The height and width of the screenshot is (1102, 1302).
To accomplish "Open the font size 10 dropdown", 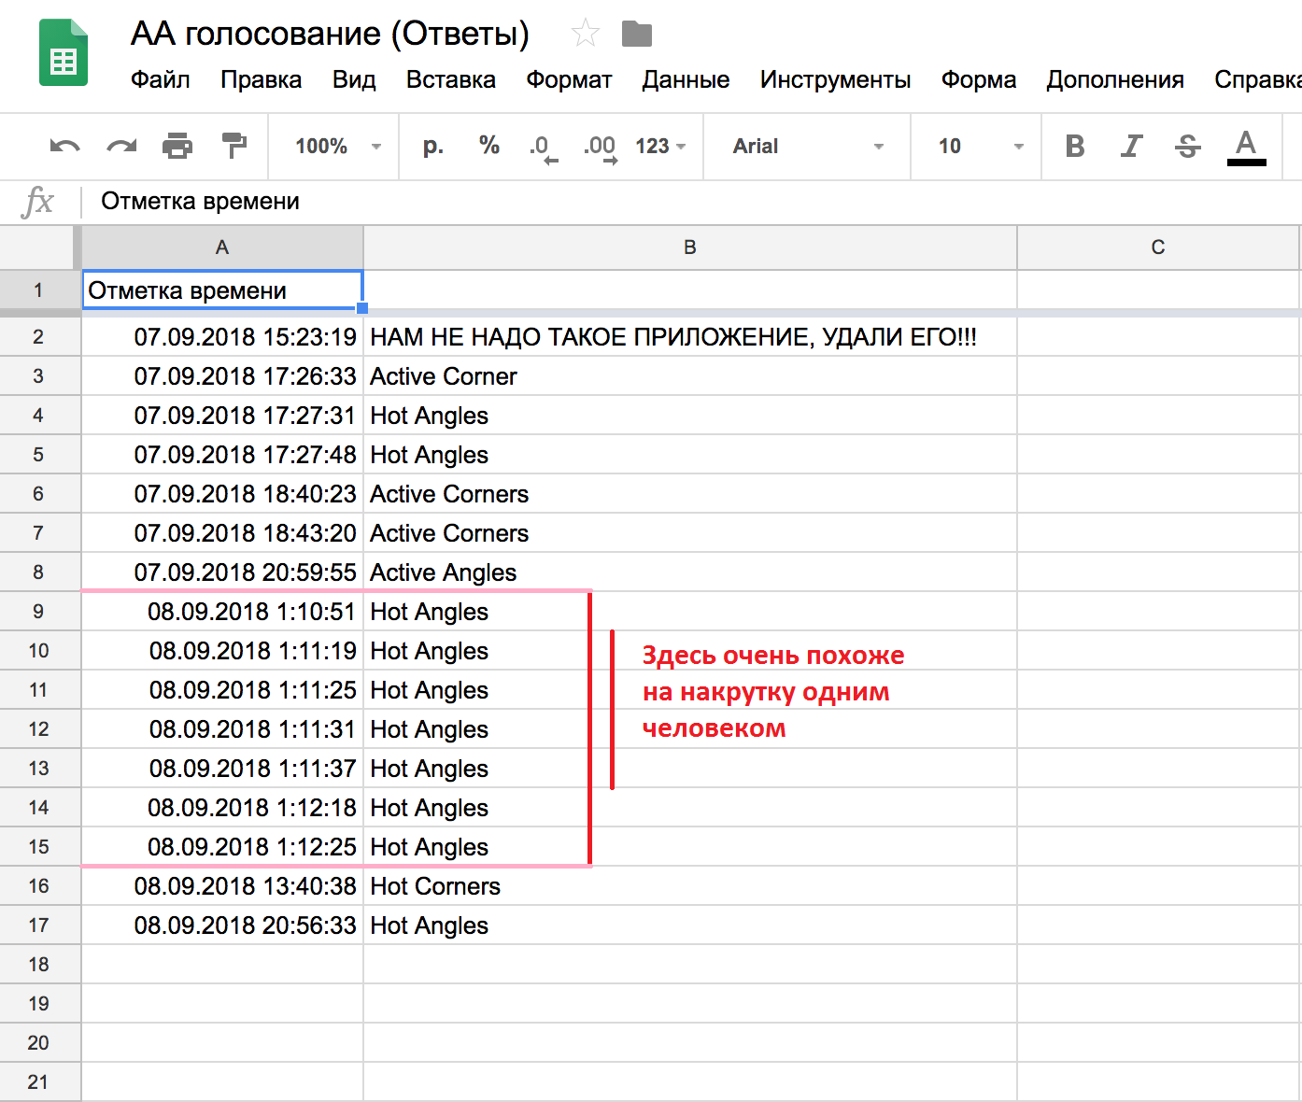I will click(x=980, y=147).
